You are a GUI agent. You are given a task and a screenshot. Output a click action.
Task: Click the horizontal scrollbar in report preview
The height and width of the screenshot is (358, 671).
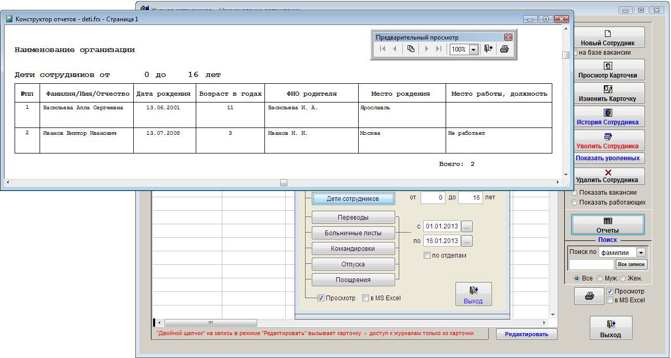pos(283,183)
